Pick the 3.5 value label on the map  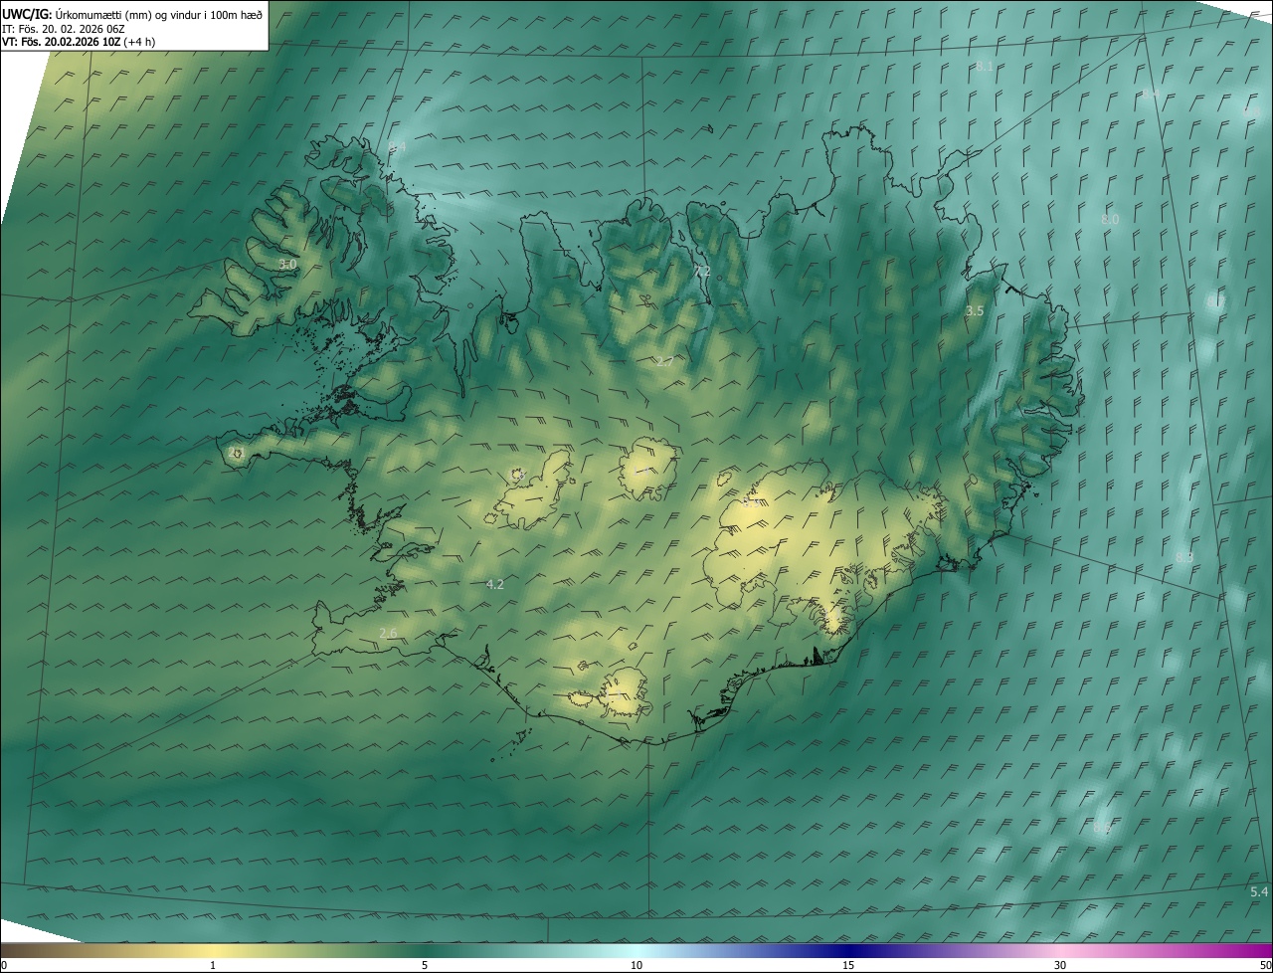(x=975, y=311)
